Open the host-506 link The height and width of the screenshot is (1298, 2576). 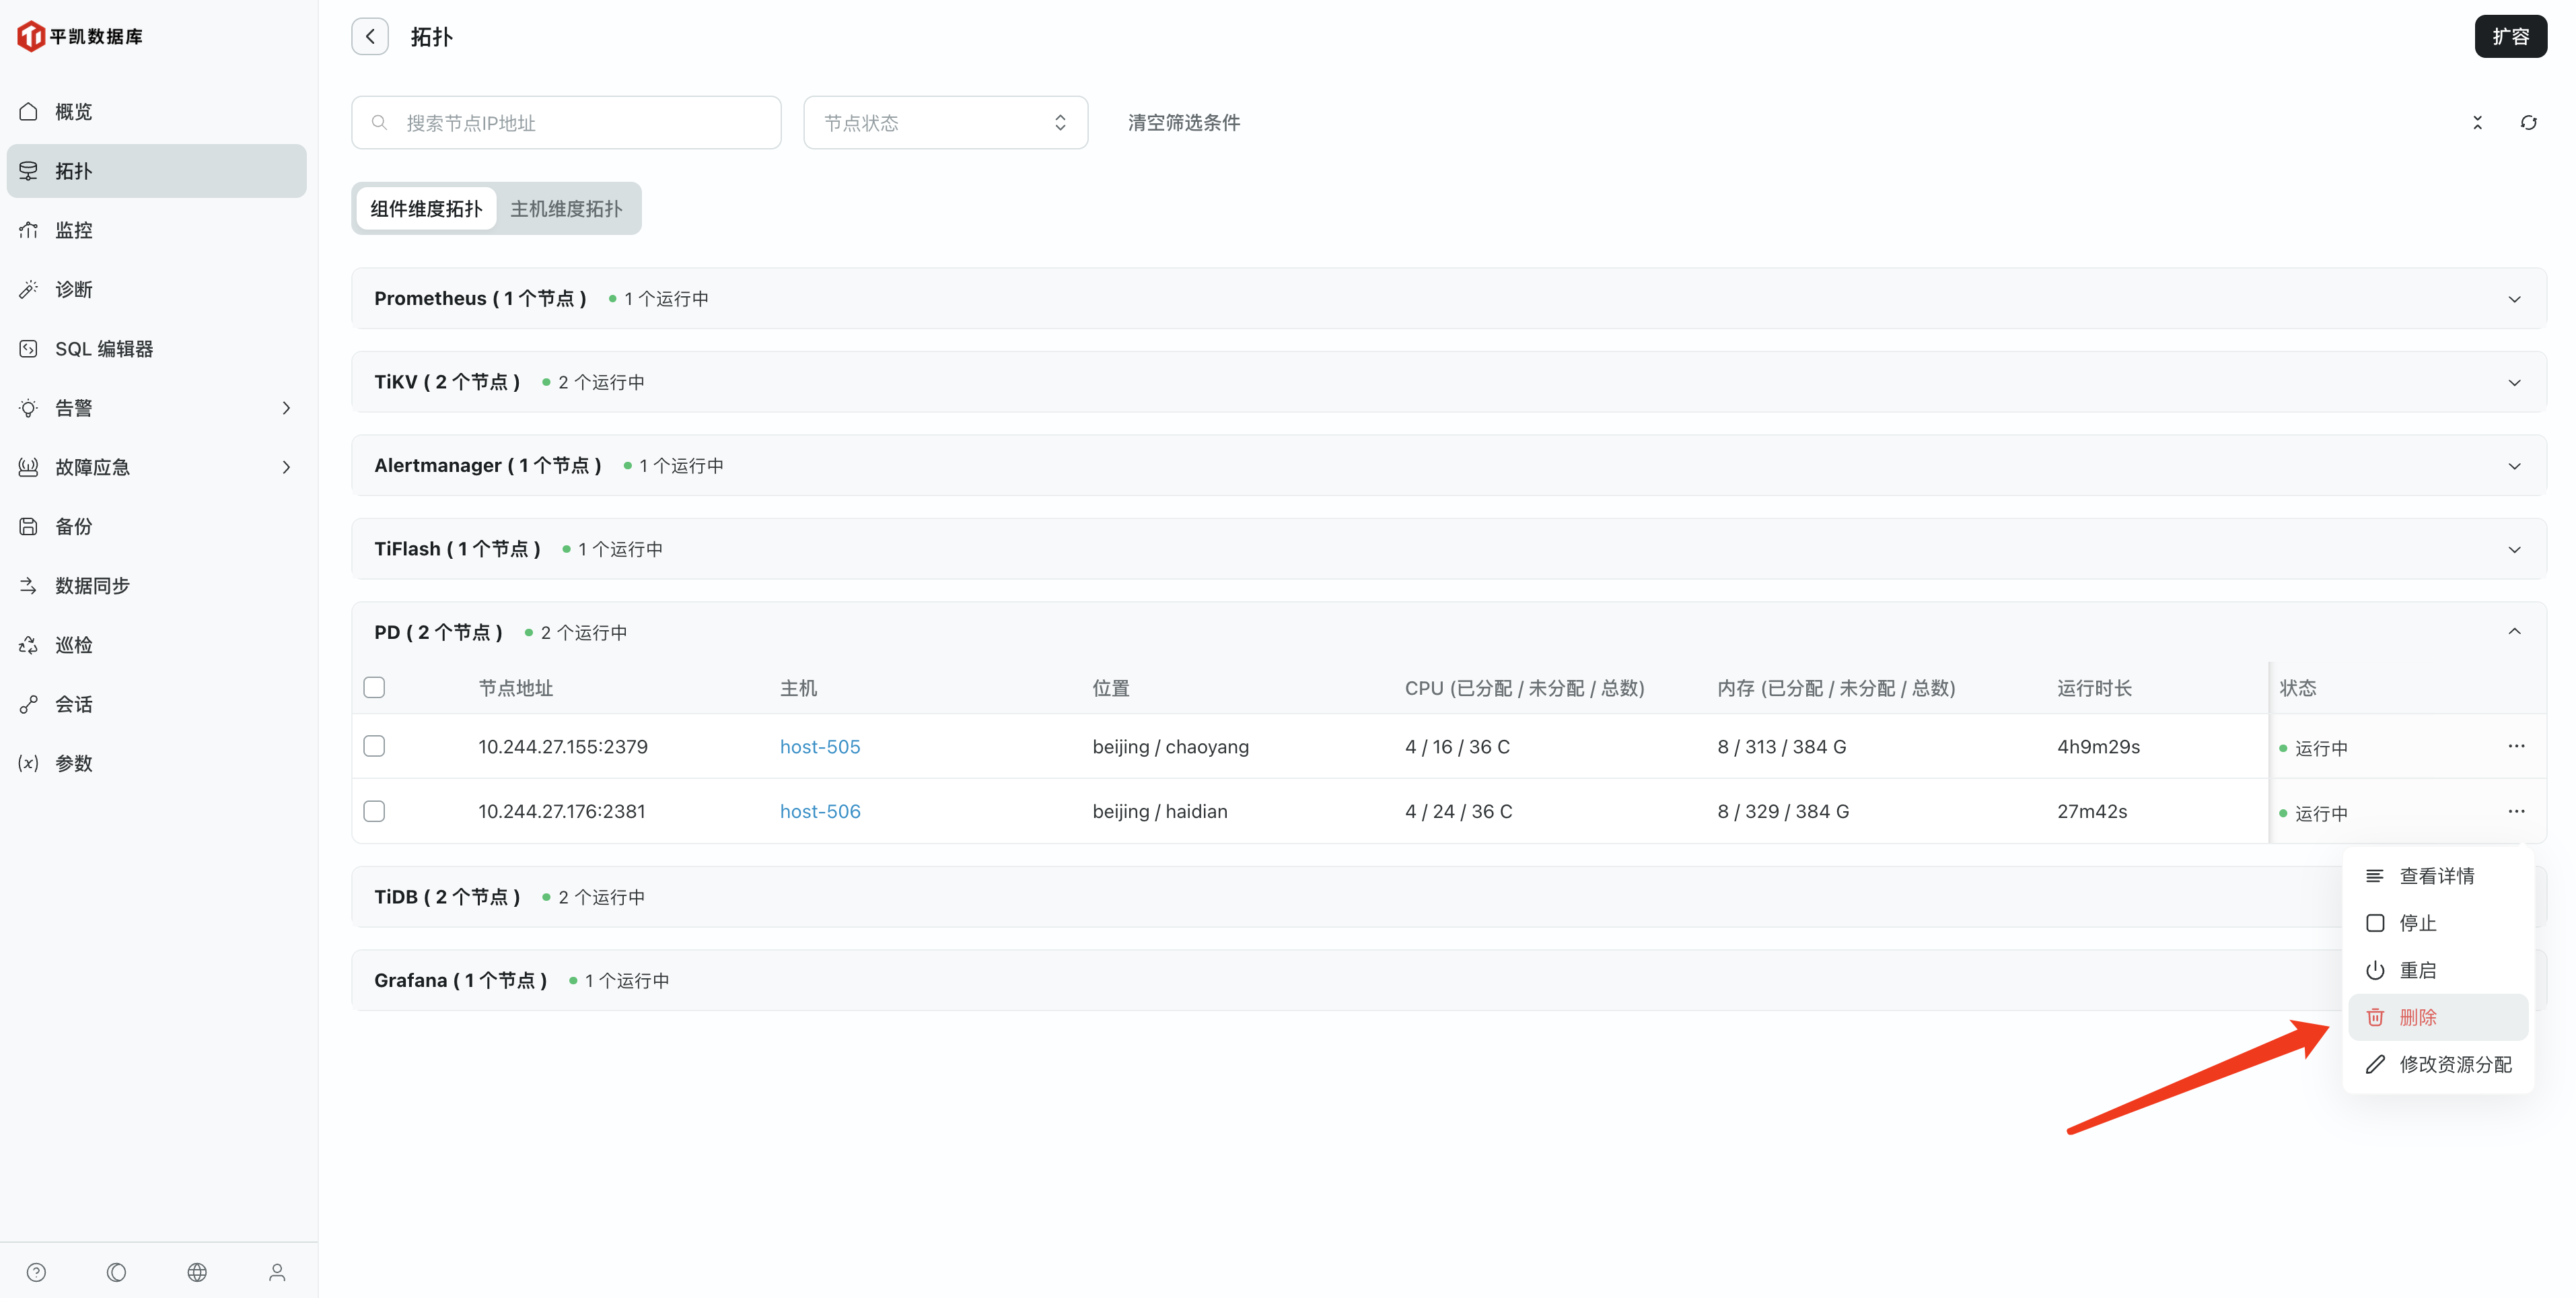[x=820, y=812]
